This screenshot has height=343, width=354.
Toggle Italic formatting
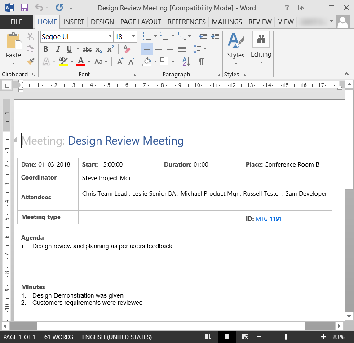pos(58,49)
